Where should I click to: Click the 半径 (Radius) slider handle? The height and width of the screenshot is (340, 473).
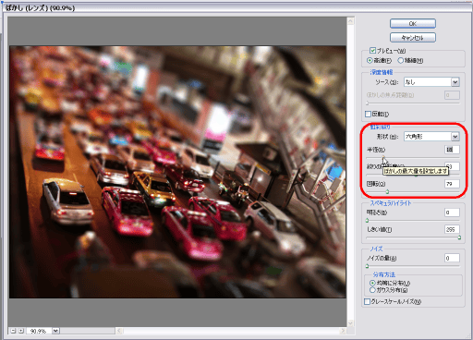(383, 158)
